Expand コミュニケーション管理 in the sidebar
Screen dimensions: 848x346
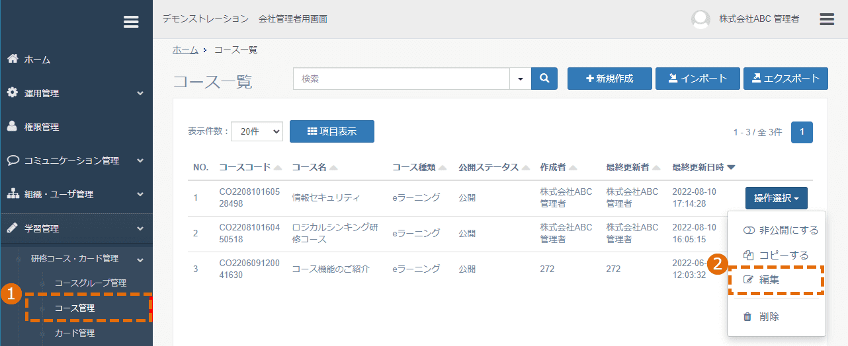click(76, 160)
